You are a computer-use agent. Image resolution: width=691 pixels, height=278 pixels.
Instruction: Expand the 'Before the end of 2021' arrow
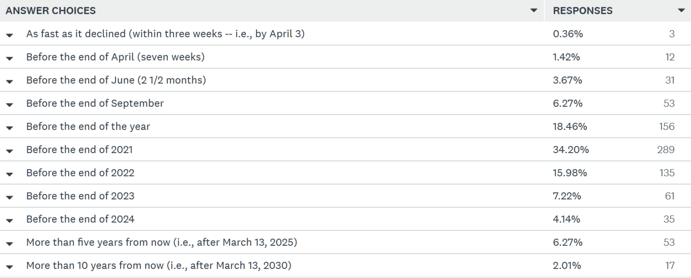[x=10, y=151]
